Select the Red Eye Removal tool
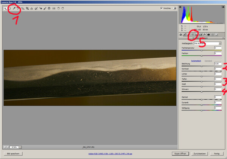 (40, 8)
